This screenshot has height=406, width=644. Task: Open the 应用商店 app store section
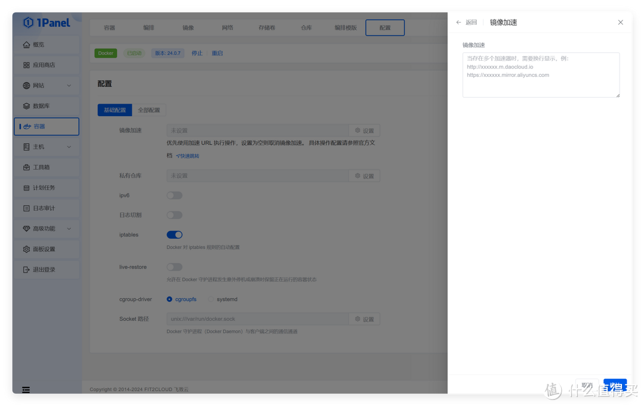46,65
